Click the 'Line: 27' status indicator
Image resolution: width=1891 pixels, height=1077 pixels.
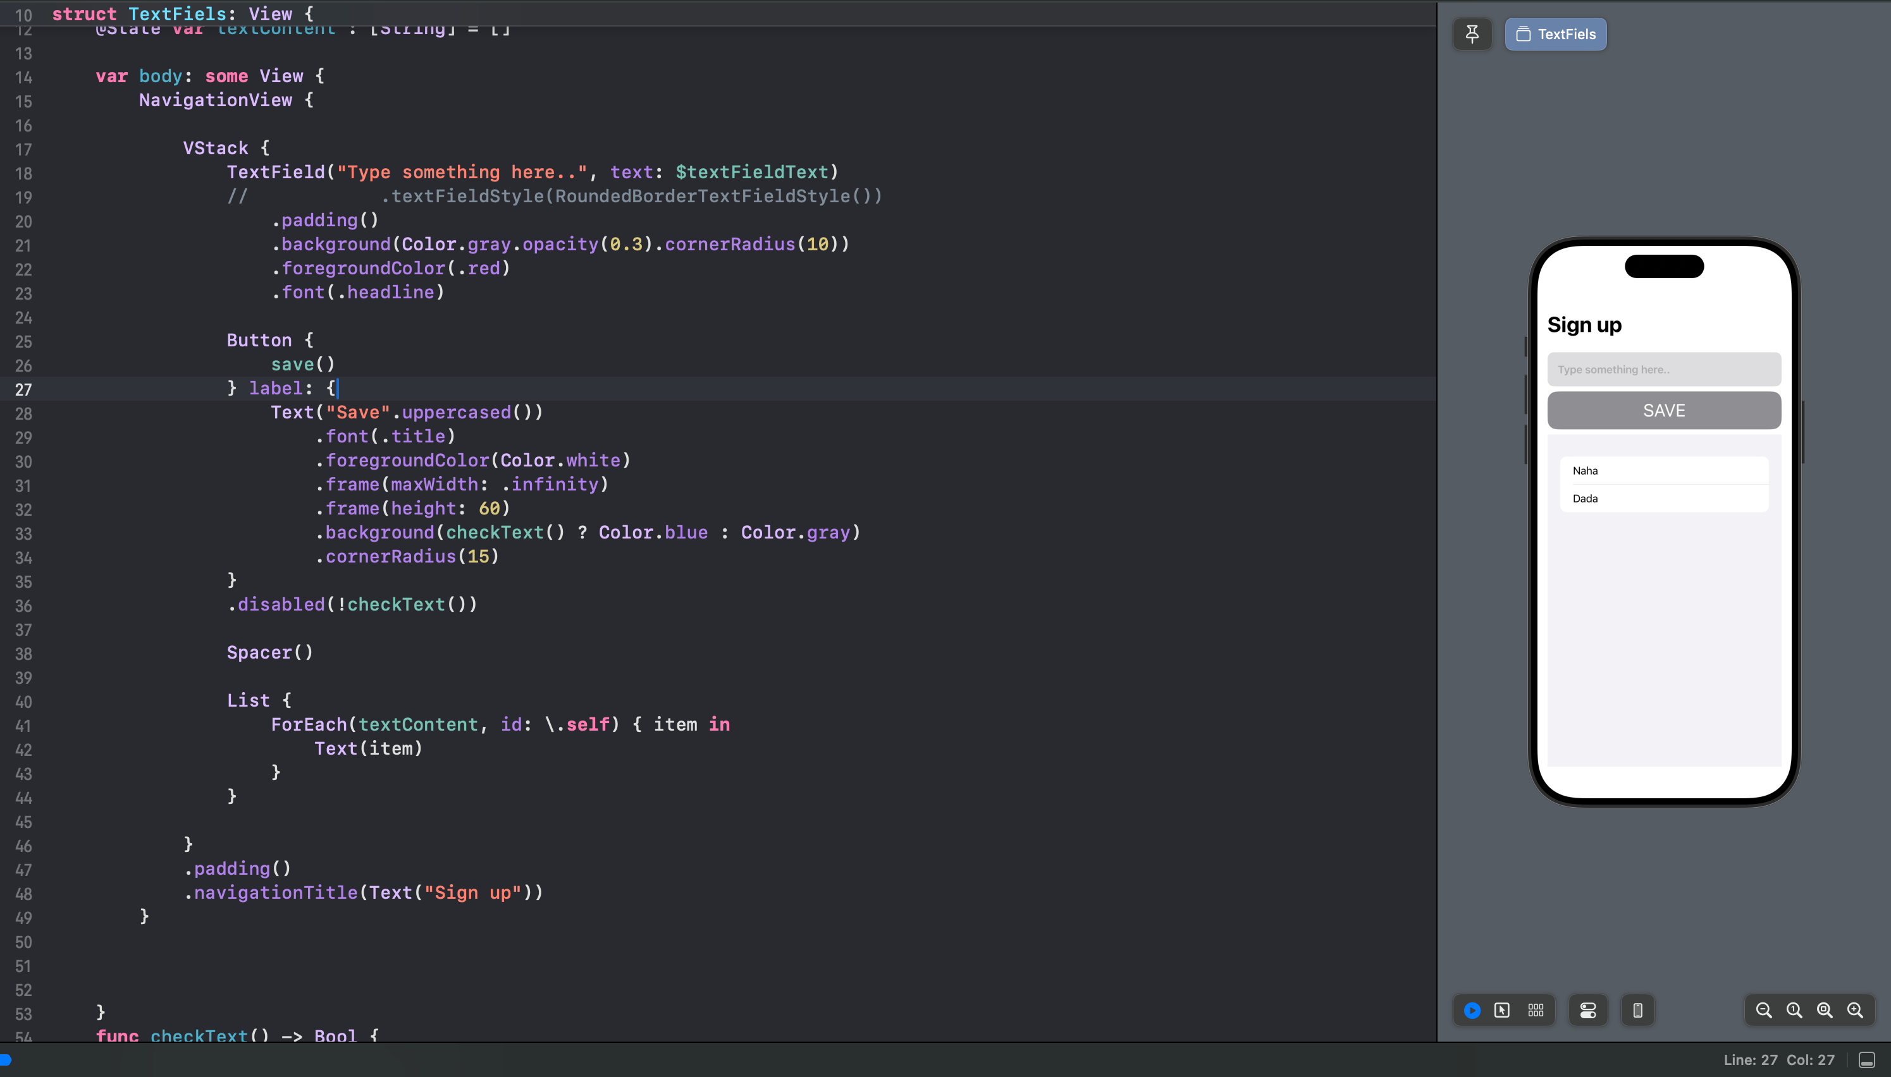coord(1751,1060)
